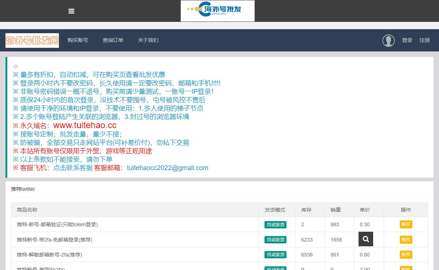The image size is (439, 270).
Task: Click the 操作 column header
Action: 406,210
